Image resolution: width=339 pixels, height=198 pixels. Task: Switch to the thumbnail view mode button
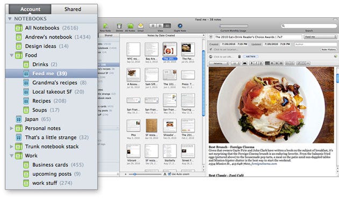coord(167,26)
